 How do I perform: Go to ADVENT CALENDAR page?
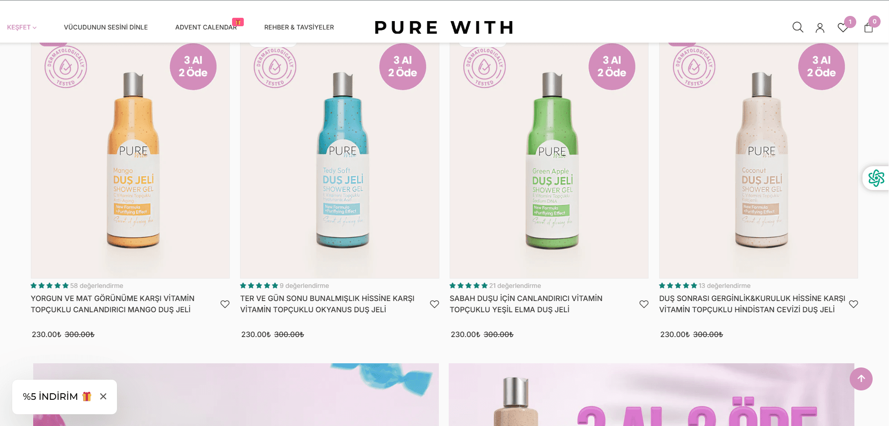(x=206, y=28)
